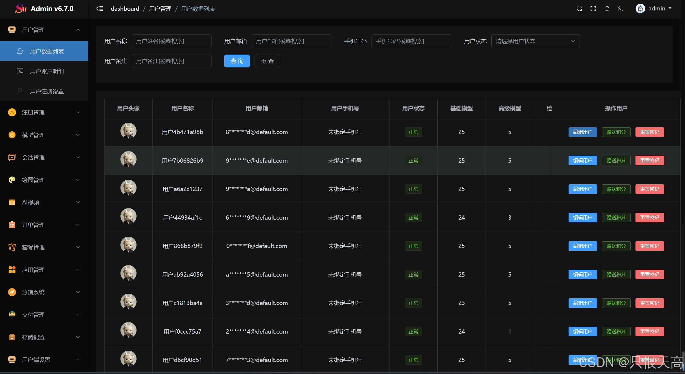Click the 绘图管理 palette icon
Viewport: 685px width, 374px height.
tap(12, 180)
